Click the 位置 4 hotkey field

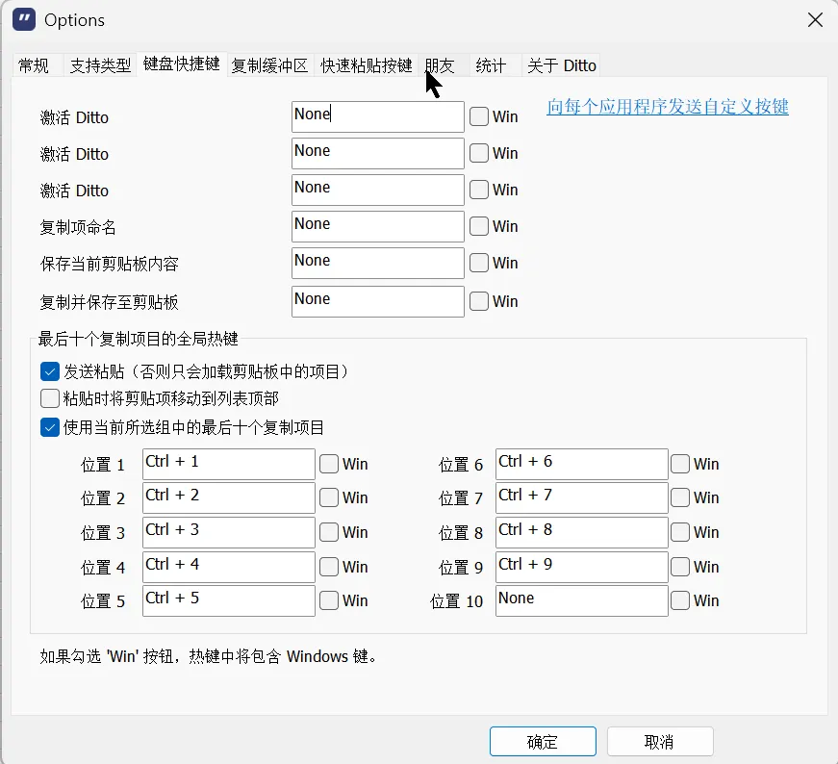click(229, 567)
